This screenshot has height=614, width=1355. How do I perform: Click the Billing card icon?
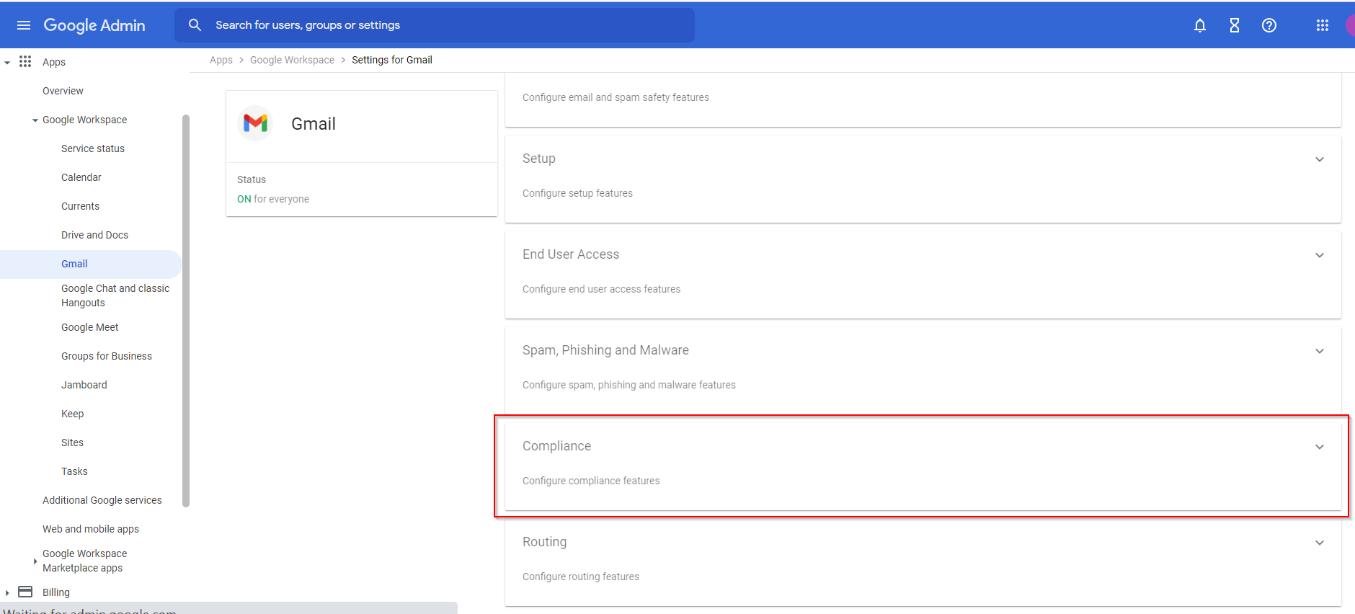(25, 592)
